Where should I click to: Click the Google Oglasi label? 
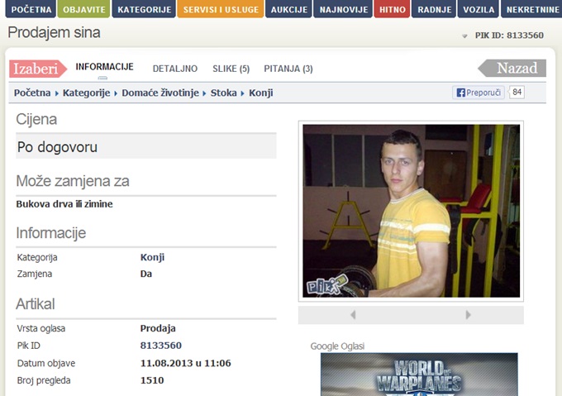[337, 346]
